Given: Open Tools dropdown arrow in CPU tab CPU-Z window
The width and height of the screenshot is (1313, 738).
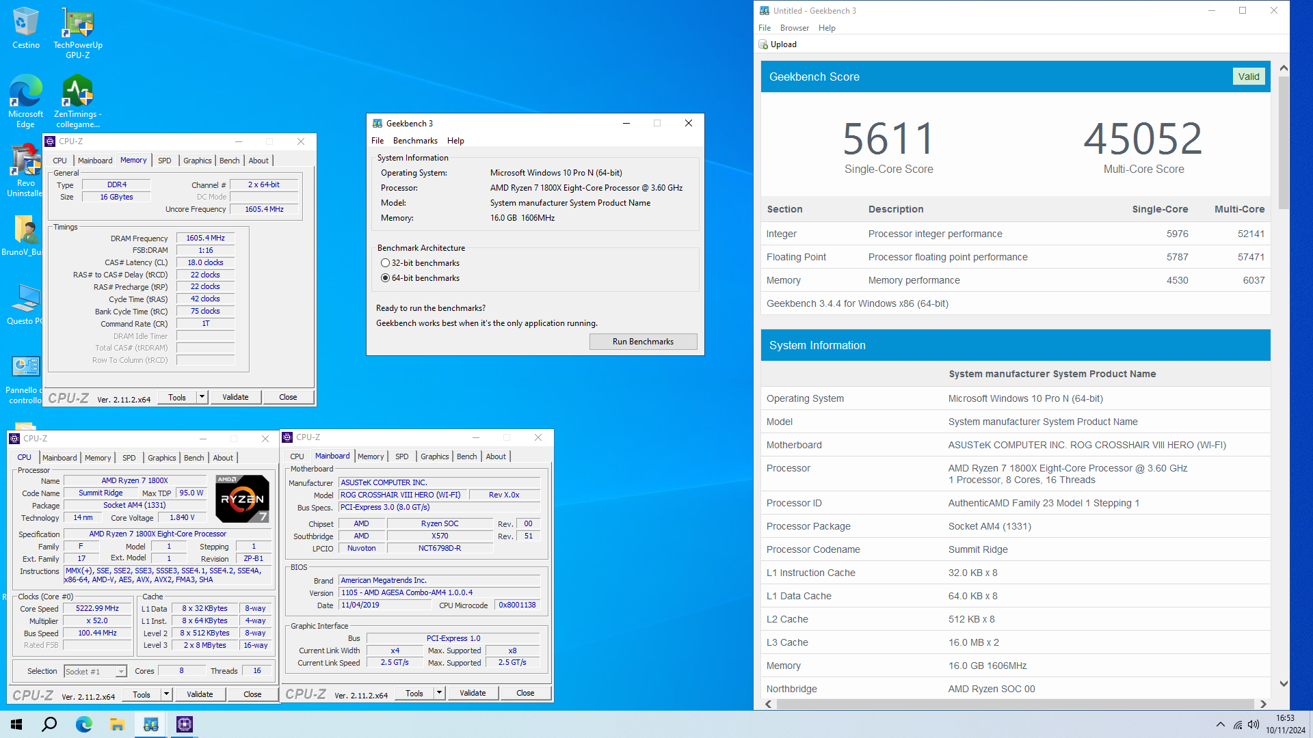Looking at the screenshot, I should (x=166, y=694).
